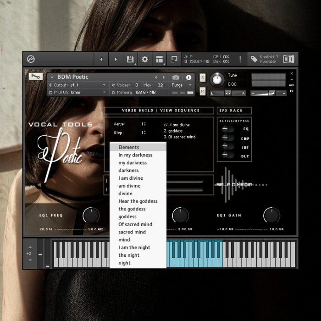Click the Tune knob
Screen dimensions: 321x321
217,79
